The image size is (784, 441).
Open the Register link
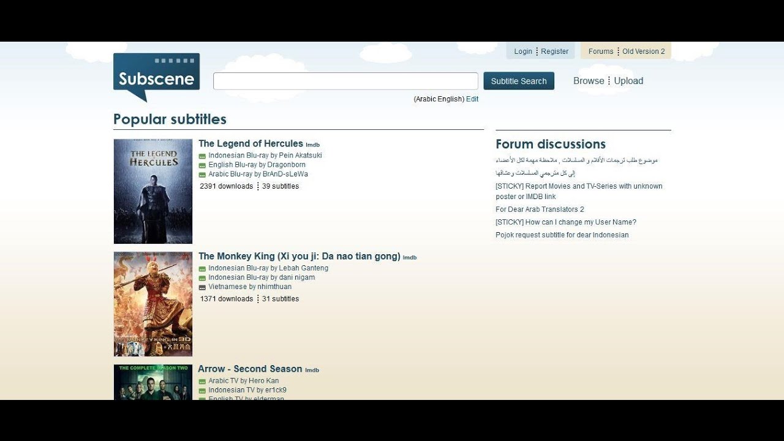click(555, 51)
